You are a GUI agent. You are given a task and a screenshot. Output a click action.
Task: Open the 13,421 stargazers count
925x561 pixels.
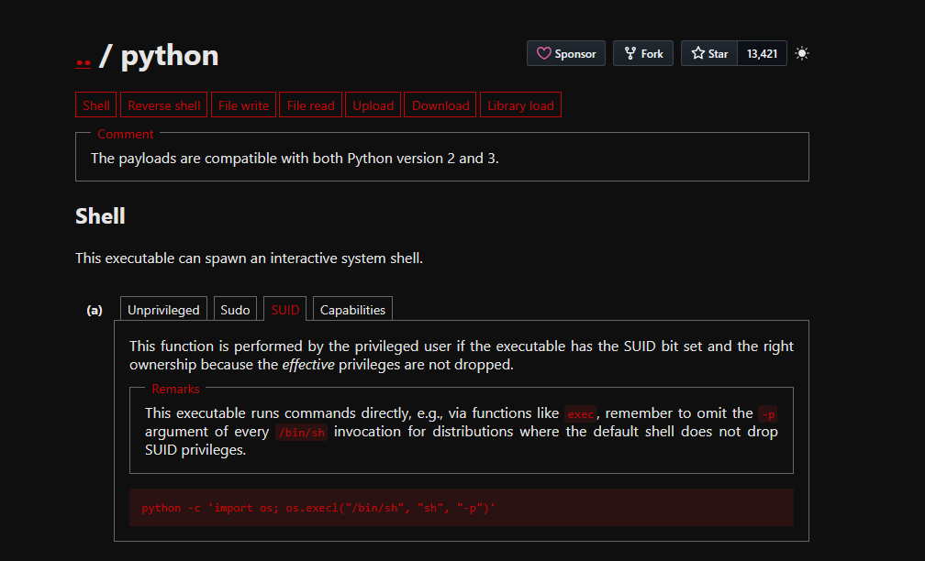pos(763,53)
